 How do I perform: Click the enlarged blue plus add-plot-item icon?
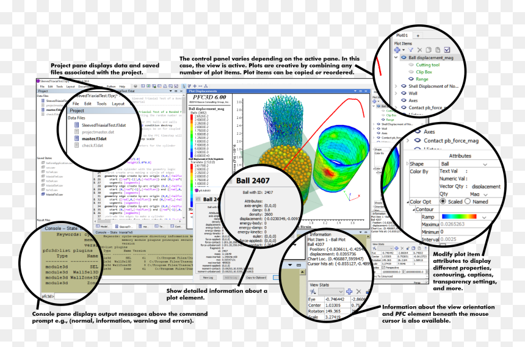[397, 50]
